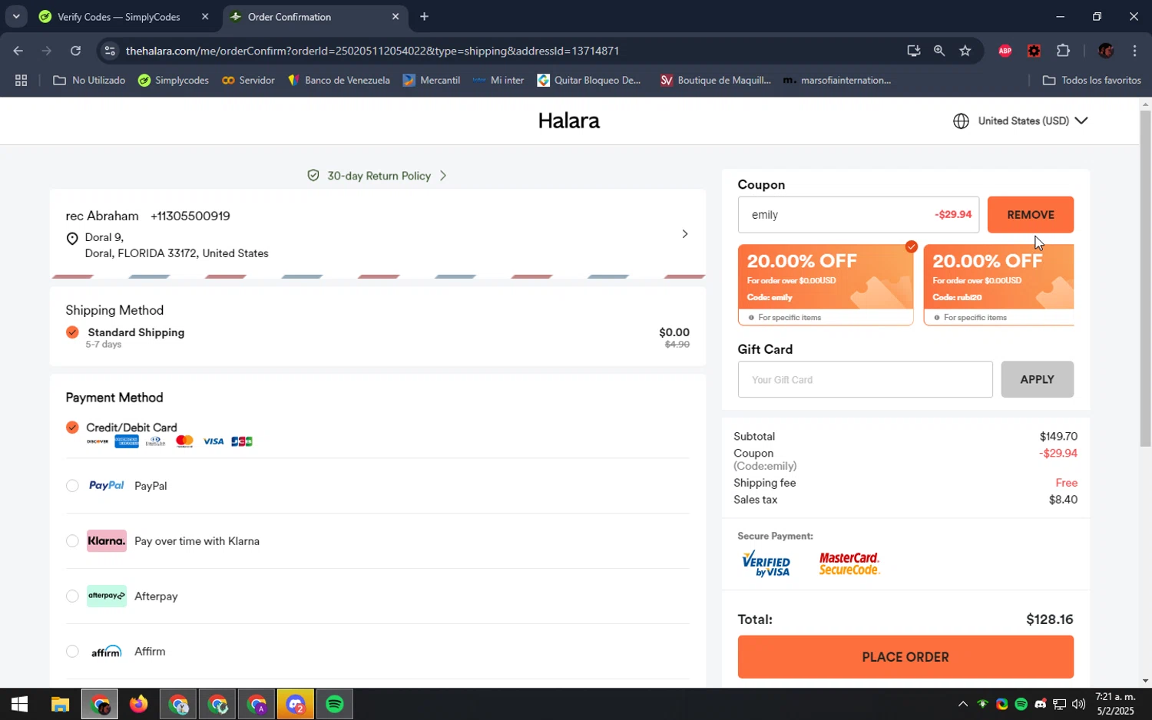The height and width of the screenshot is (720, 1152).
Task: Click the Verified by Visa logo
Action: click(x=766, y=564)
